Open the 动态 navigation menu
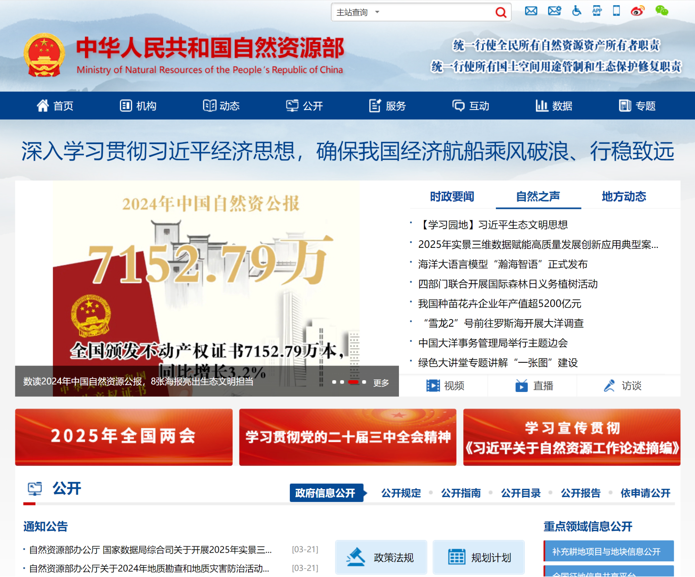Screen dimensions: 695x577 click(x=221, y=106)
